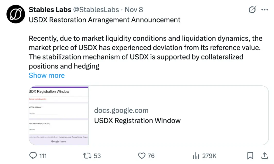Click the share upload-arrow icon
The height and width of the screenshot is (164, 274).
[264, 156]
